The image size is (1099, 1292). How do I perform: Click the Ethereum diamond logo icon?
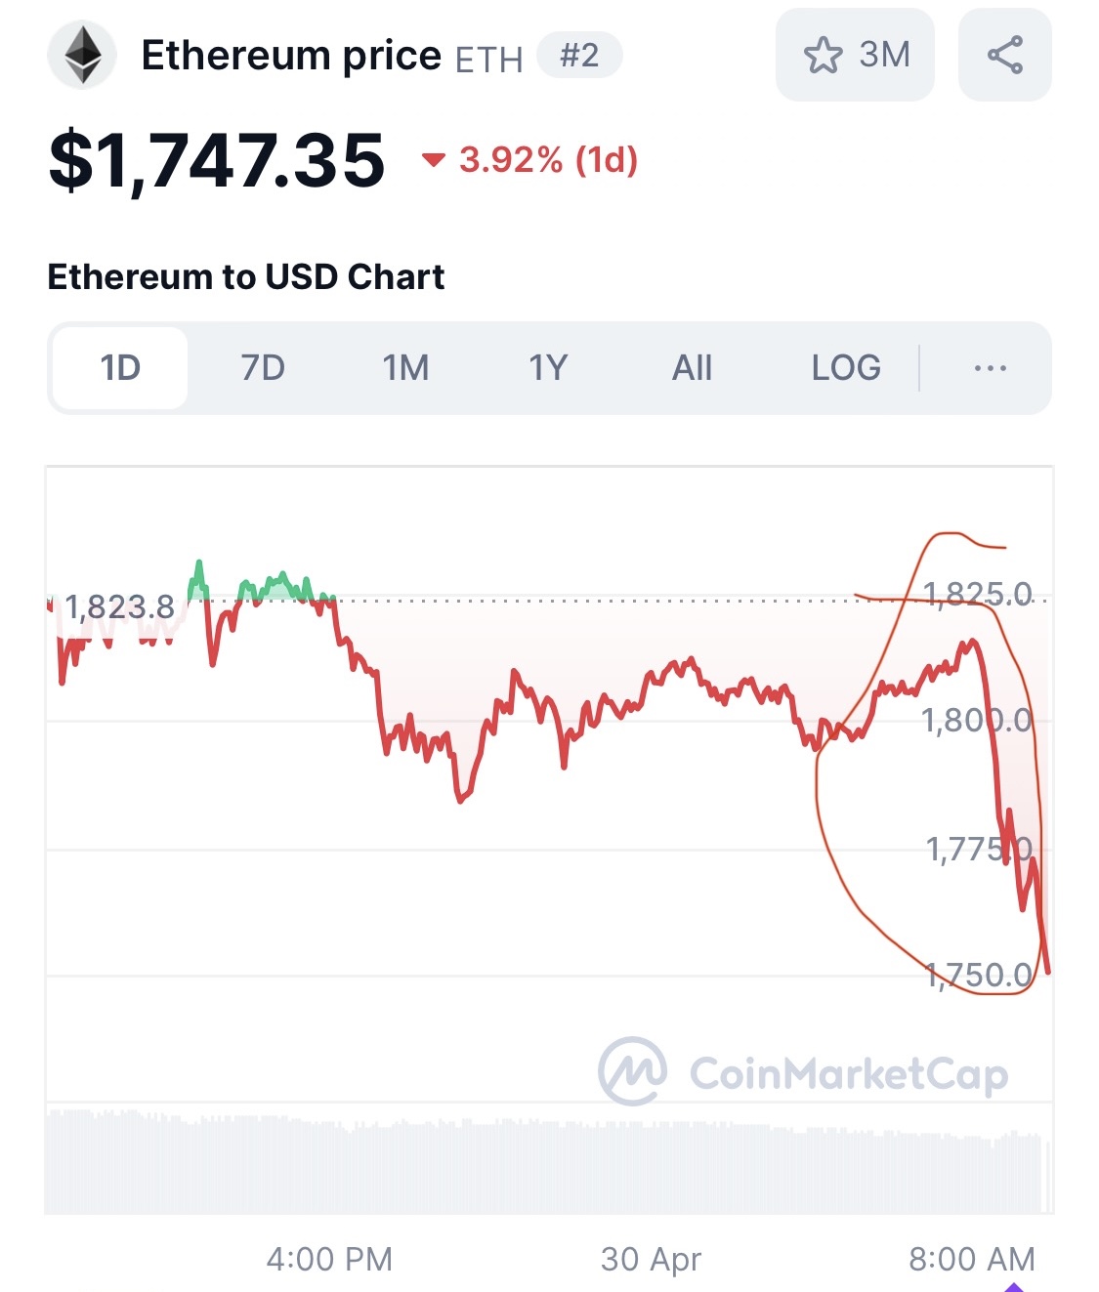pos(82,56)
